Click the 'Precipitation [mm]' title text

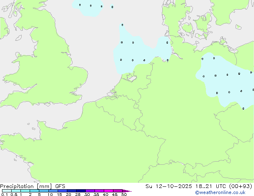pos(26,186)
